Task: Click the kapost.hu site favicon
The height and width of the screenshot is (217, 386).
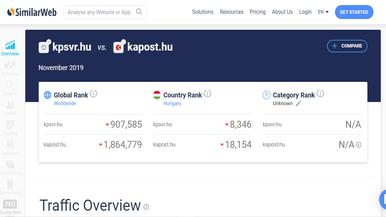Action: point(118,47)
